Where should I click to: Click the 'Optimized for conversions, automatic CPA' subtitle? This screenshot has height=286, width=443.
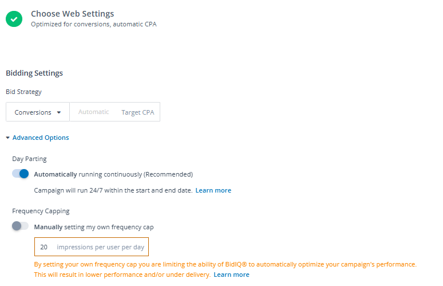(93, 25)
